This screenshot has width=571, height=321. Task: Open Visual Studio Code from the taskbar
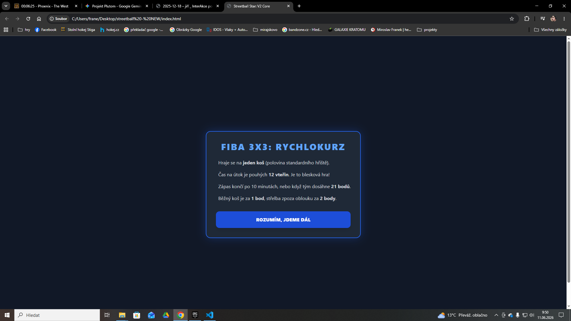pyautogui.click(x=210, y=315)
